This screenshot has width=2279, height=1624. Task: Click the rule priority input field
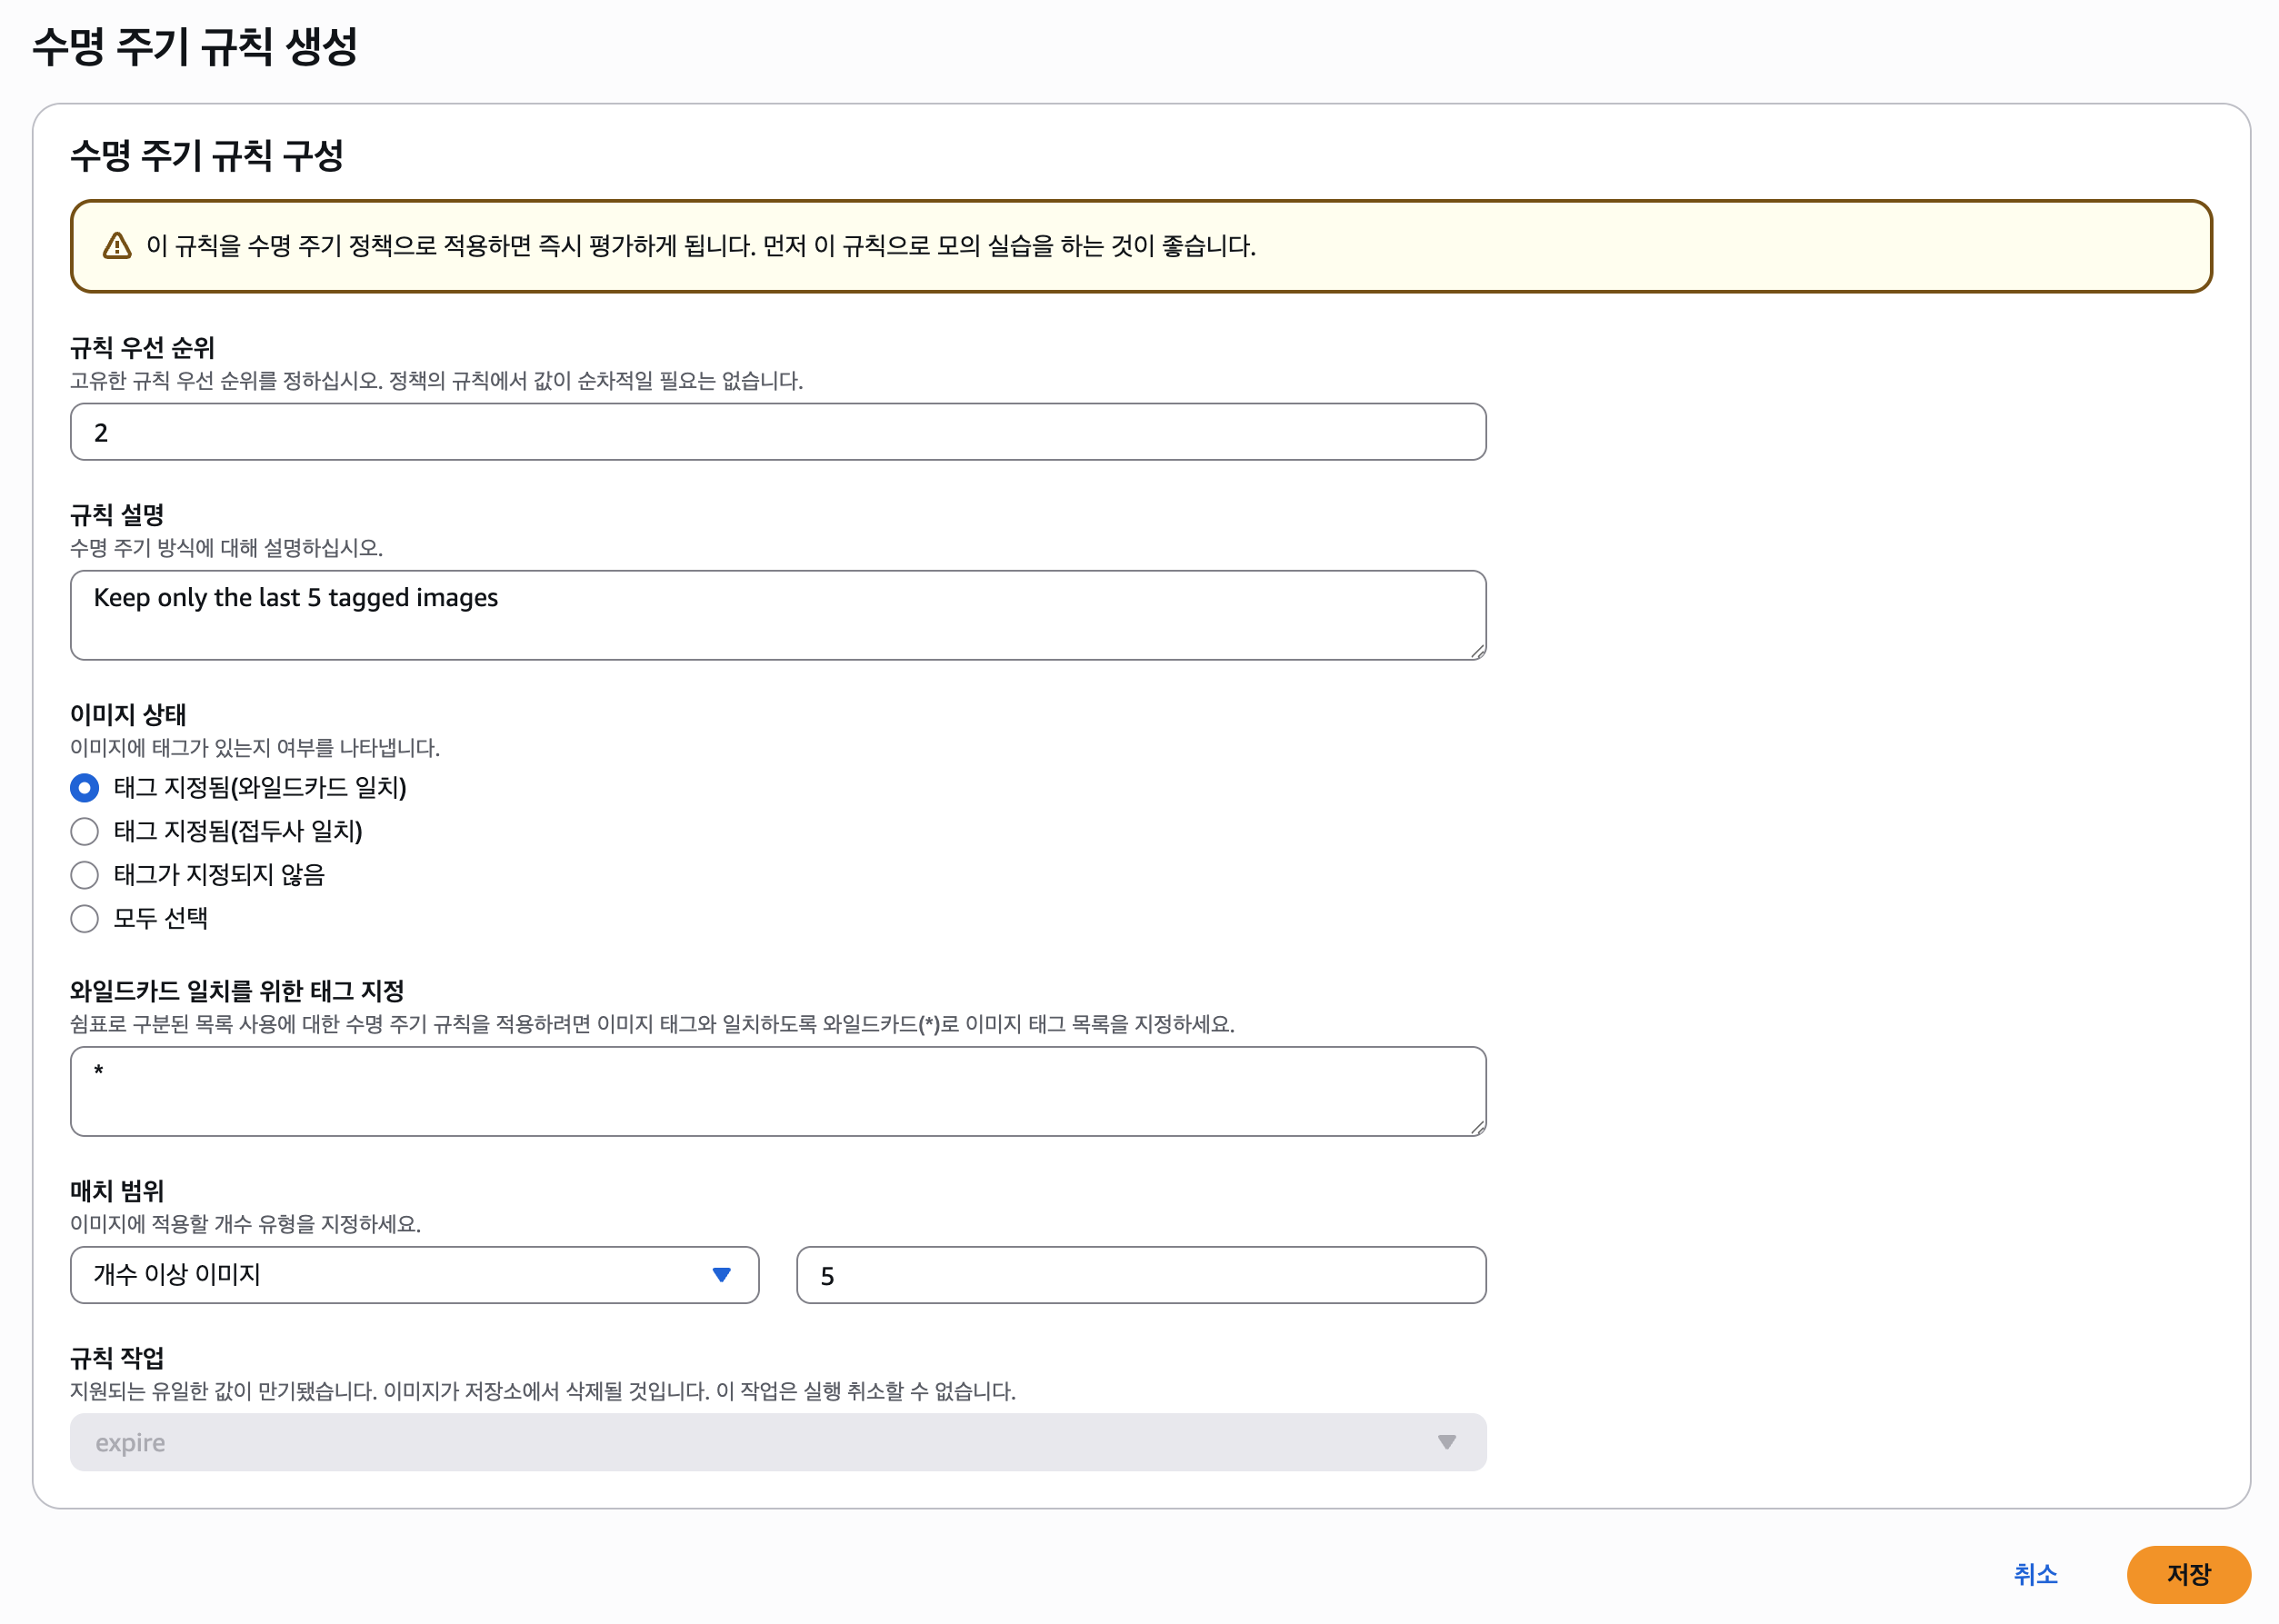777,432
